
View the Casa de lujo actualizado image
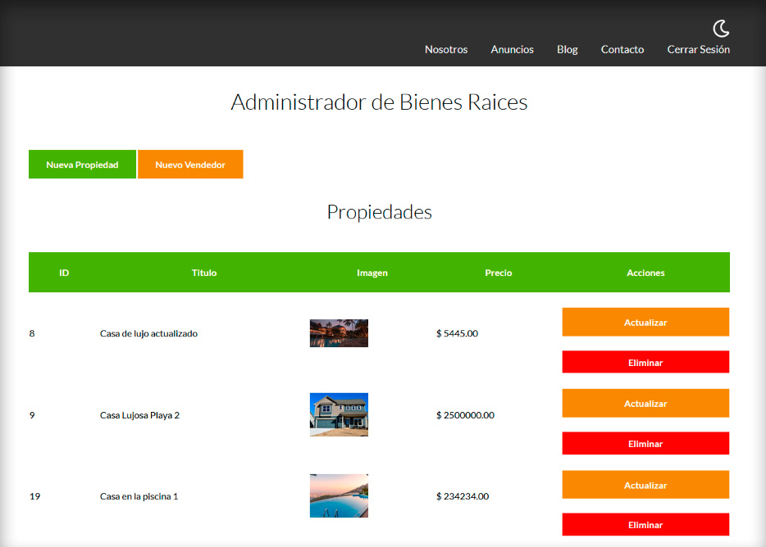(x=339, y=333)
